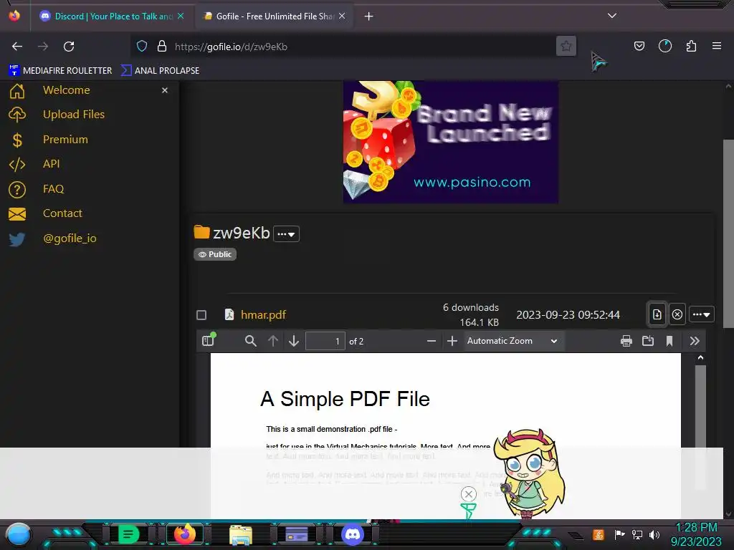Screen dimensions: 734x550
Task: Open find in document magnifier
Action: [x=250, y=341]
